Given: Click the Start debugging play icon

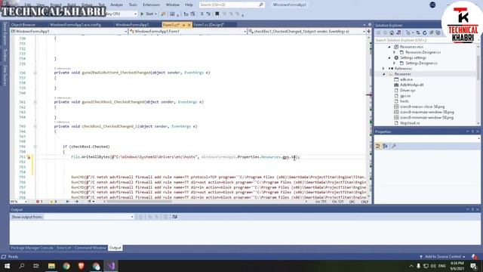Looking at the screenshot, I should (142, 14).
